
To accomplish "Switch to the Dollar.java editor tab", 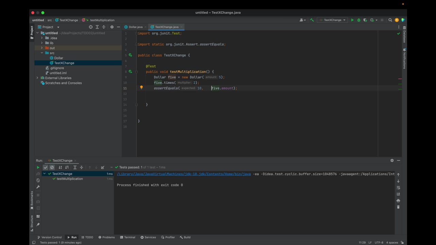I will (135, 27).
